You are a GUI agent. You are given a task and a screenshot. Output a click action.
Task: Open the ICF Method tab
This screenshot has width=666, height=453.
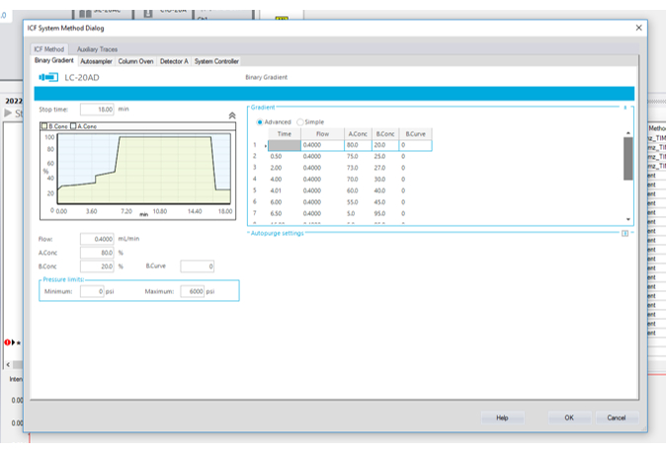[48, 49]
